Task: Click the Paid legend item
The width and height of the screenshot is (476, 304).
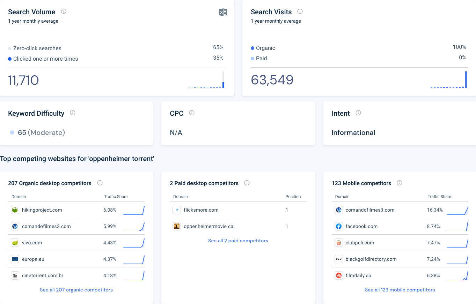Action: [x=259, y=58]
